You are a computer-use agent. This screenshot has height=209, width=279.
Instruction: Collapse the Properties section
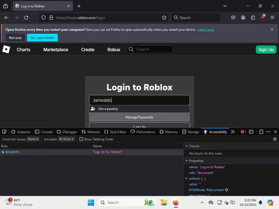[x=187, y=161]
